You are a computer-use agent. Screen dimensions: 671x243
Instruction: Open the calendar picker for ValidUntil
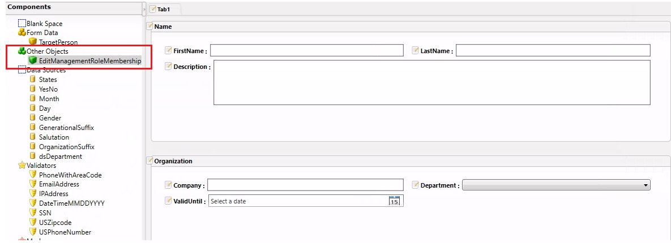(x=394, y=201)
